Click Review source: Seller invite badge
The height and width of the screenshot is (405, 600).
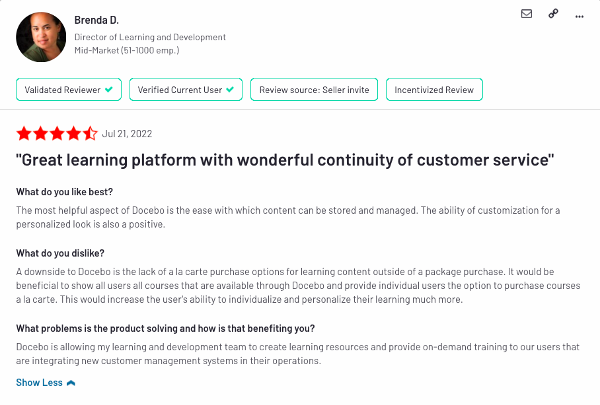pos(314,90)
